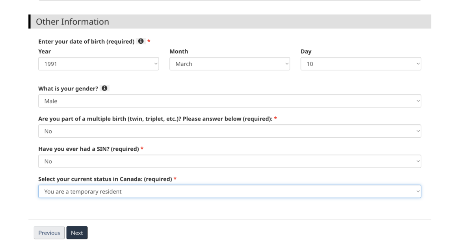The height and width of the screenshot is (244, 461).
Task: Open the gender selection dropdown
Action: pos(230,101)
